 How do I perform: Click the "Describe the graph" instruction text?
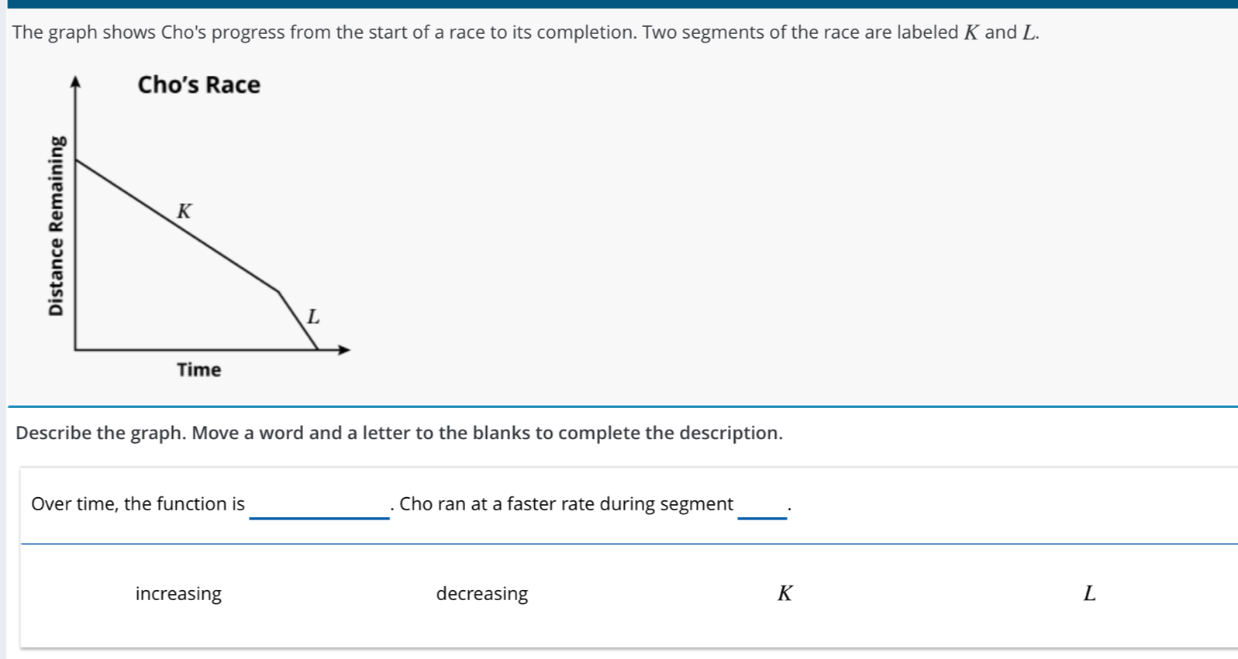pyautogui.click(x=399, y=433)
